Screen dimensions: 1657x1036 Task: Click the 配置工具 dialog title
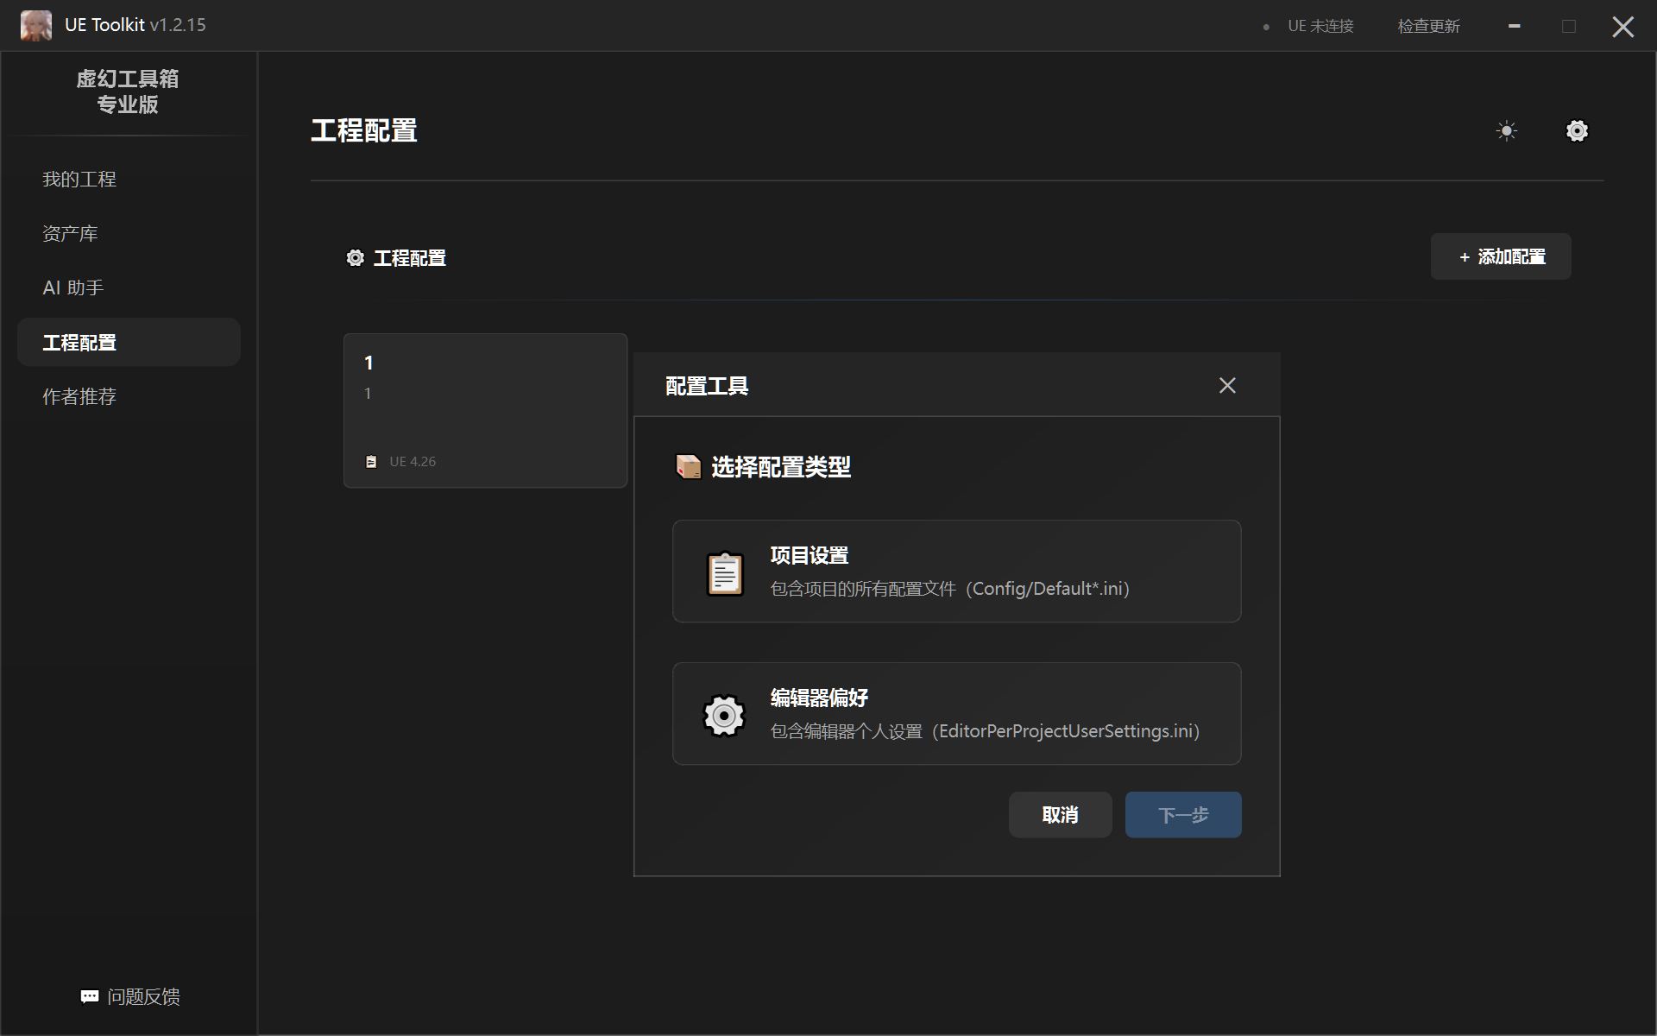pos(707,386)
